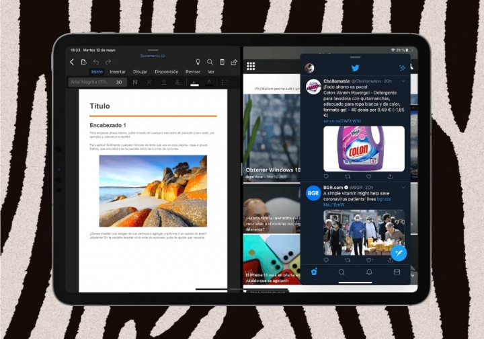Toggle bold (N) formatting
Image resolution: width=484 pixels, height=339 pixels.
tap(135, 82)
